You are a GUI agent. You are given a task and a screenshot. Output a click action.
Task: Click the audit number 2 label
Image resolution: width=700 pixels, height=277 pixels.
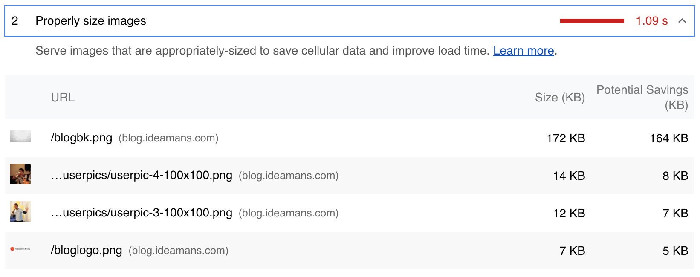(x=15, y=21)
